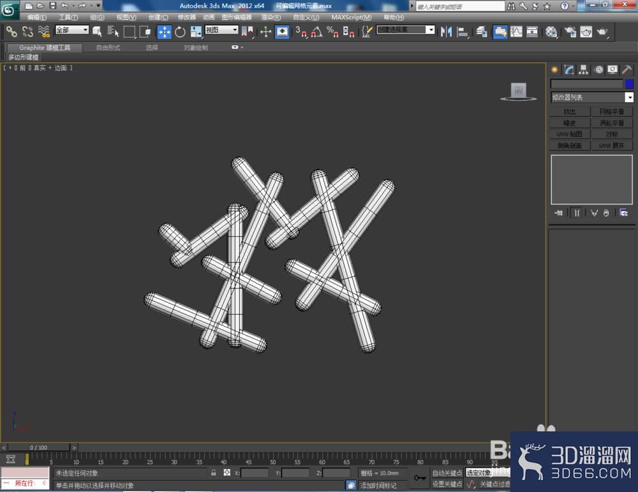Click Select and Manipulate icon
Viewport: 638px width, 492px height.
click(265, 31)
